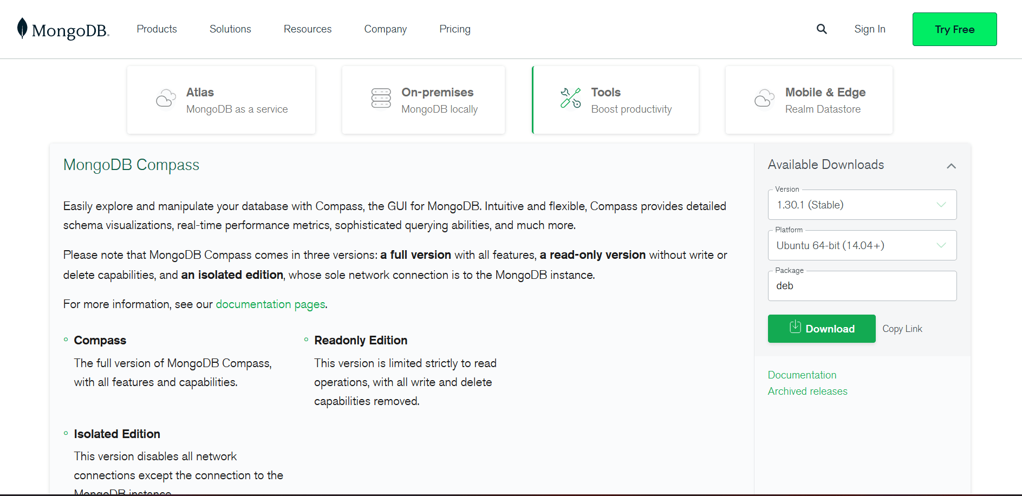Click the Compass edition heading
This screenshot has width=1022, height=496.
pos(100,340)
